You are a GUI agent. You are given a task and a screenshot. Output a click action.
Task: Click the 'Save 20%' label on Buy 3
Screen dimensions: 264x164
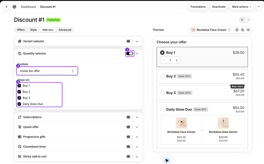[x=185, y=93]
